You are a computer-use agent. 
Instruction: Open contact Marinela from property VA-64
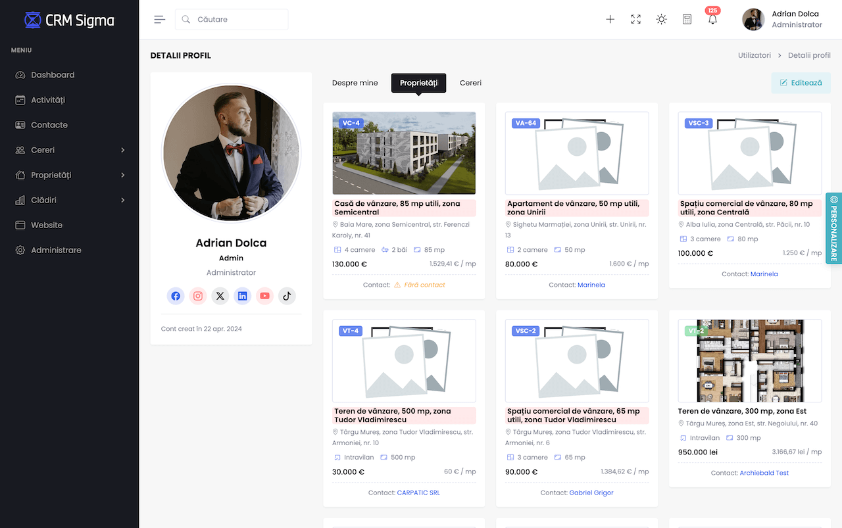coord(591,285)
